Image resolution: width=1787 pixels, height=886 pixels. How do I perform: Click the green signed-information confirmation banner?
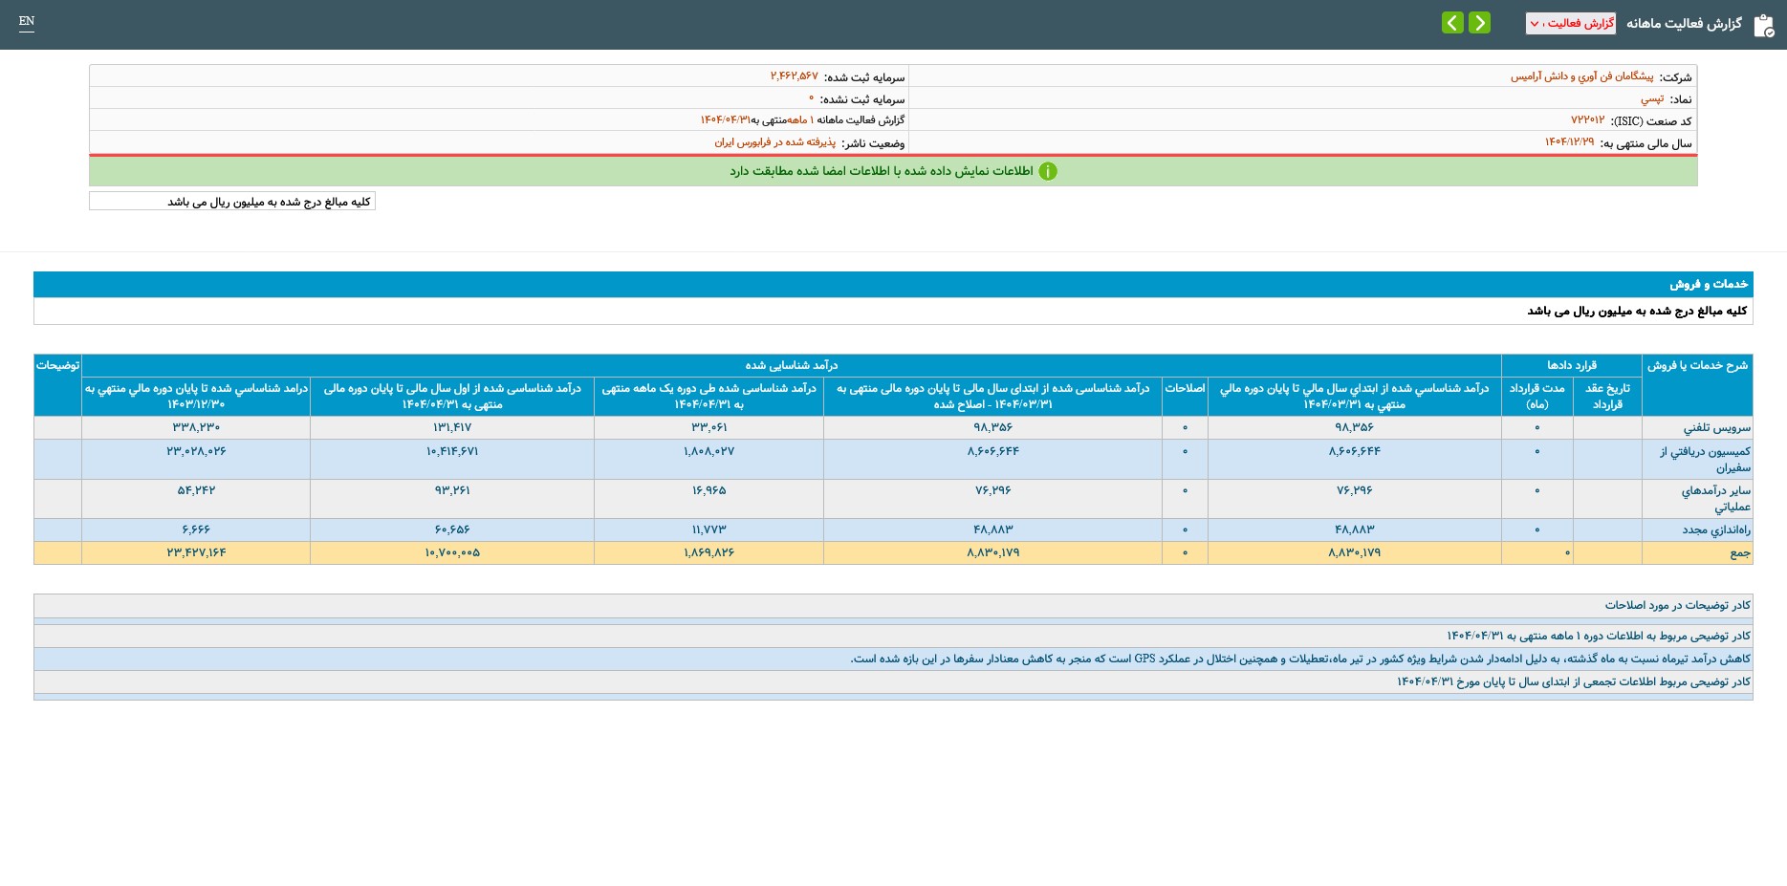point(892,171)
